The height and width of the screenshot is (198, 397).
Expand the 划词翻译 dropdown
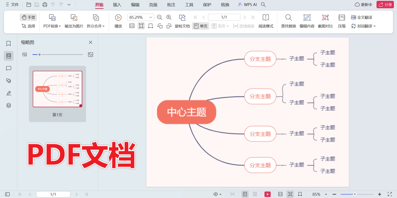(363, 26)
